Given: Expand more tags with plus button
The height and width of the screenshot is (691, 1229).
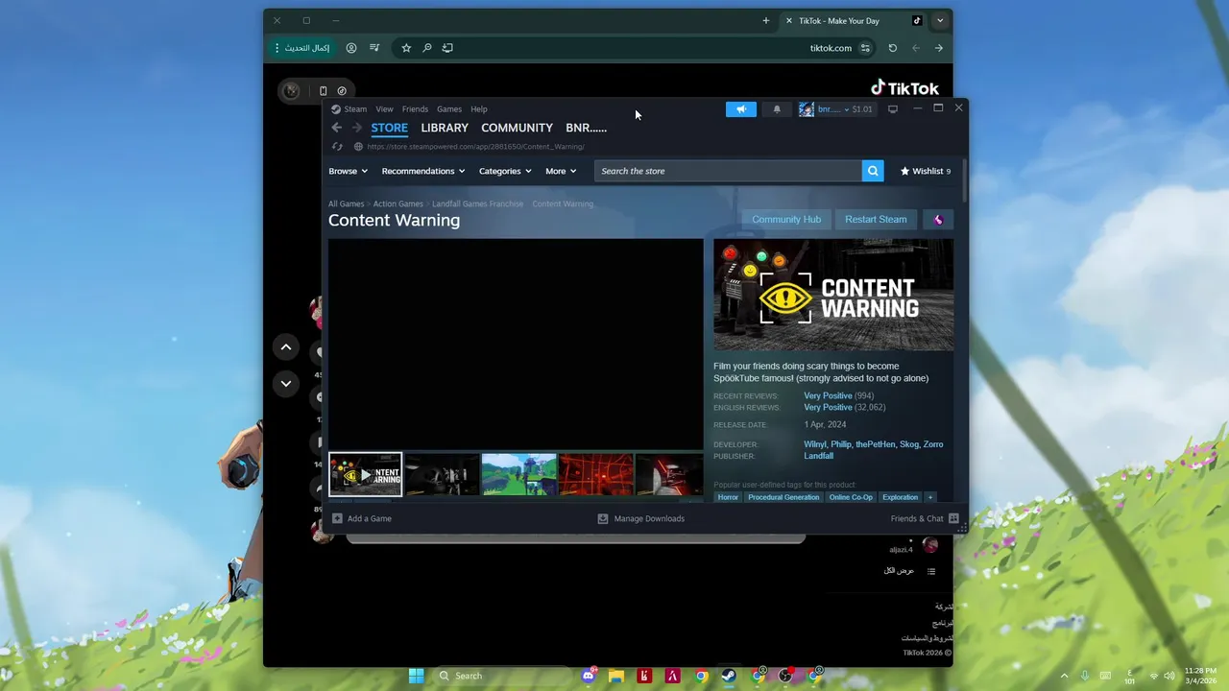Looking at the screenshot, I should tap(929, 497).
